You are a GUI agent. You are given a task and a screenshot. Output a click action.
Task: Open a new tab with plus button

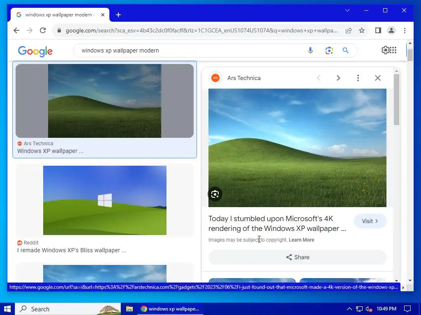coord(118,15)
